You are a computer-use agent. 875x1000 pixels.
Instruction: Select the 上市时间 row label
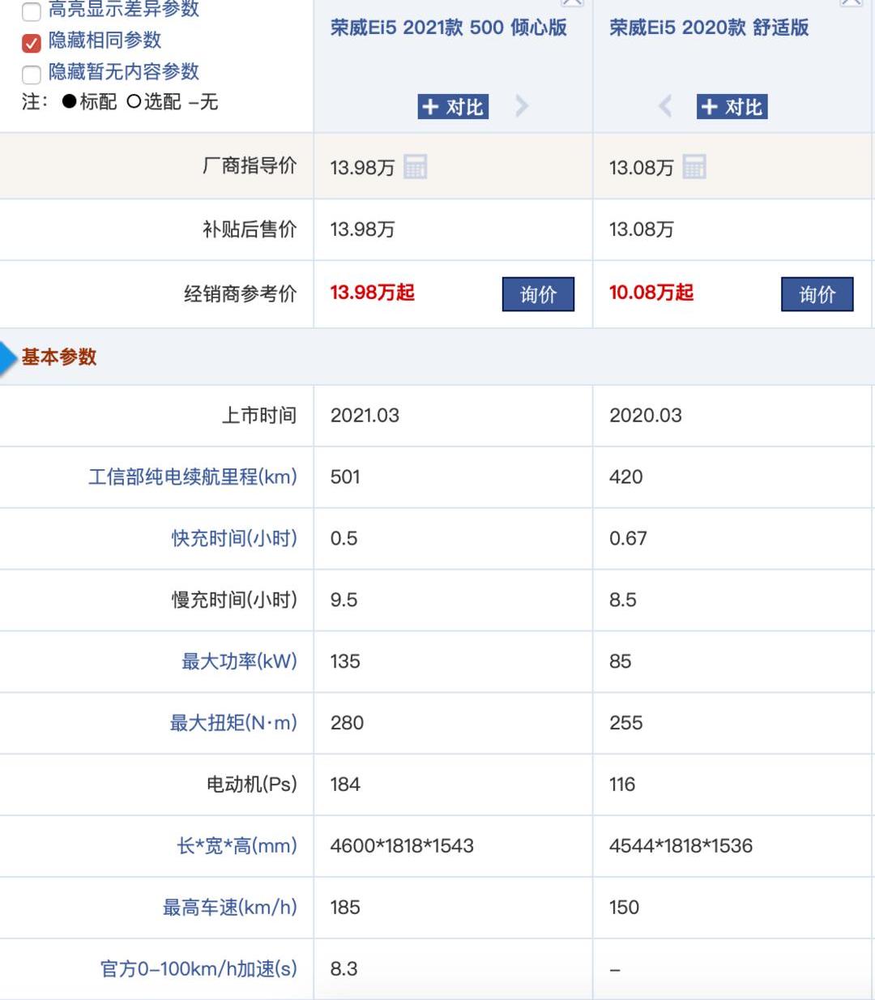pyautogui.click(x=259, y=416)
